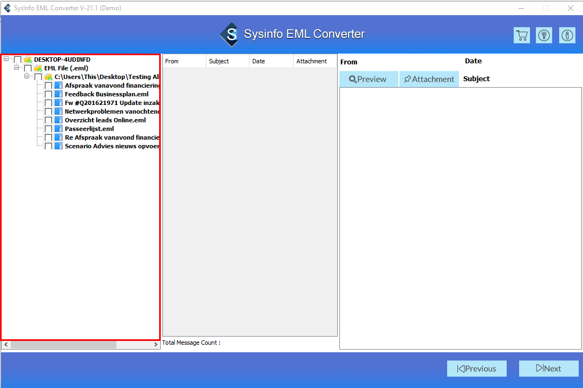
Task: Click file icon beside Feedback Businessplan.eml
Action: click(58, 94)
